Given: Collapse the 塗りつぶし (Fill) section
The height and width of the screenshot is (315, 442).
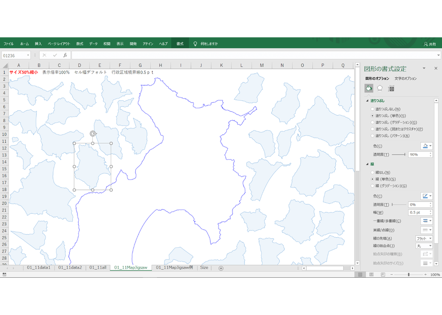Looking at the screenshot, I should point(367,101).
